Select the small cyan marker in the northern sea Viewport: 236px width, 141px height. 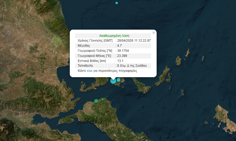(116, 3)
